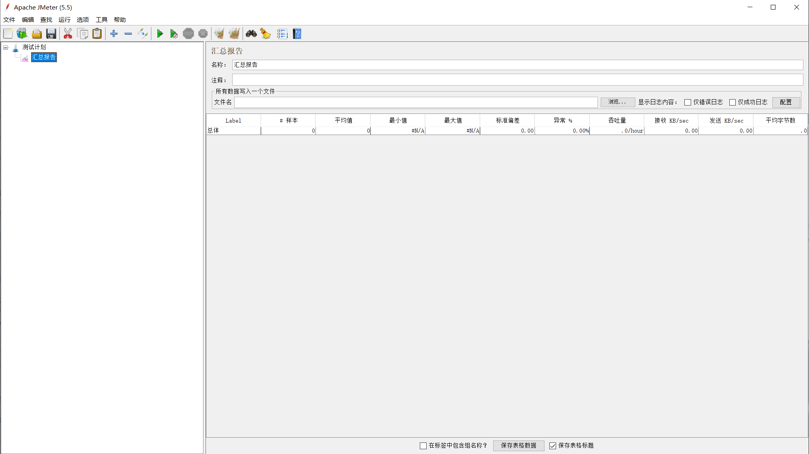Open the 编辑 menu
Viewport: 809px width, 454px height.
point(28,20)
